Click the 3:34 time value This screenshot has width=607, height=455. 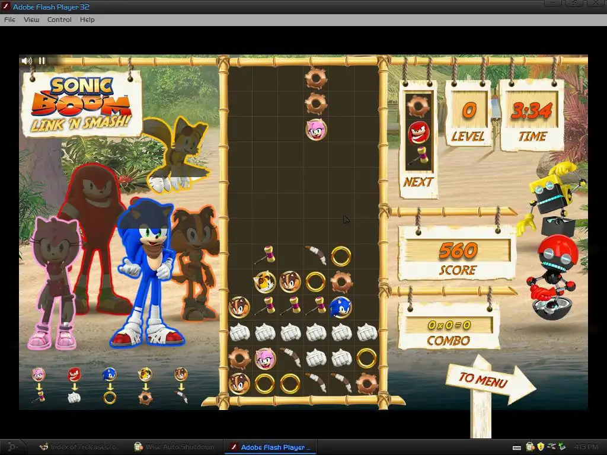(532, 111)
